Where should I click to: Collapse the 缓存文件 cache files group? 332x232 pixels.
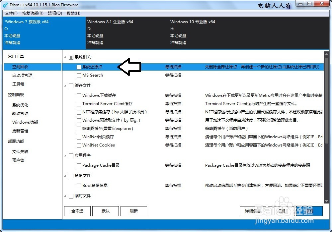coord(65,85)
